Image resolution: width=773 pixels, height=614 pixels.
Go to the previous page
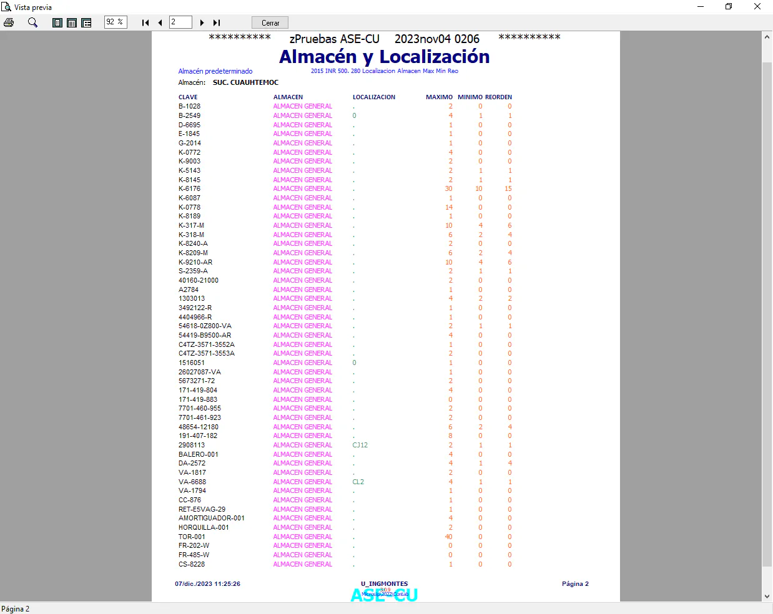click(160, 22)
